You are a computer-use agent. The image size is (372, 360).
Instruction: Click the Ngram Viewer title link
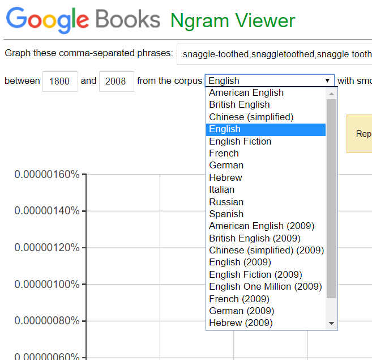(x=233, y=21)
